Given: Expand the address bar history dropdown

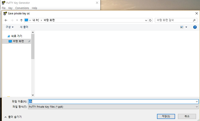Looking at the screenshot, I should 146,20.
